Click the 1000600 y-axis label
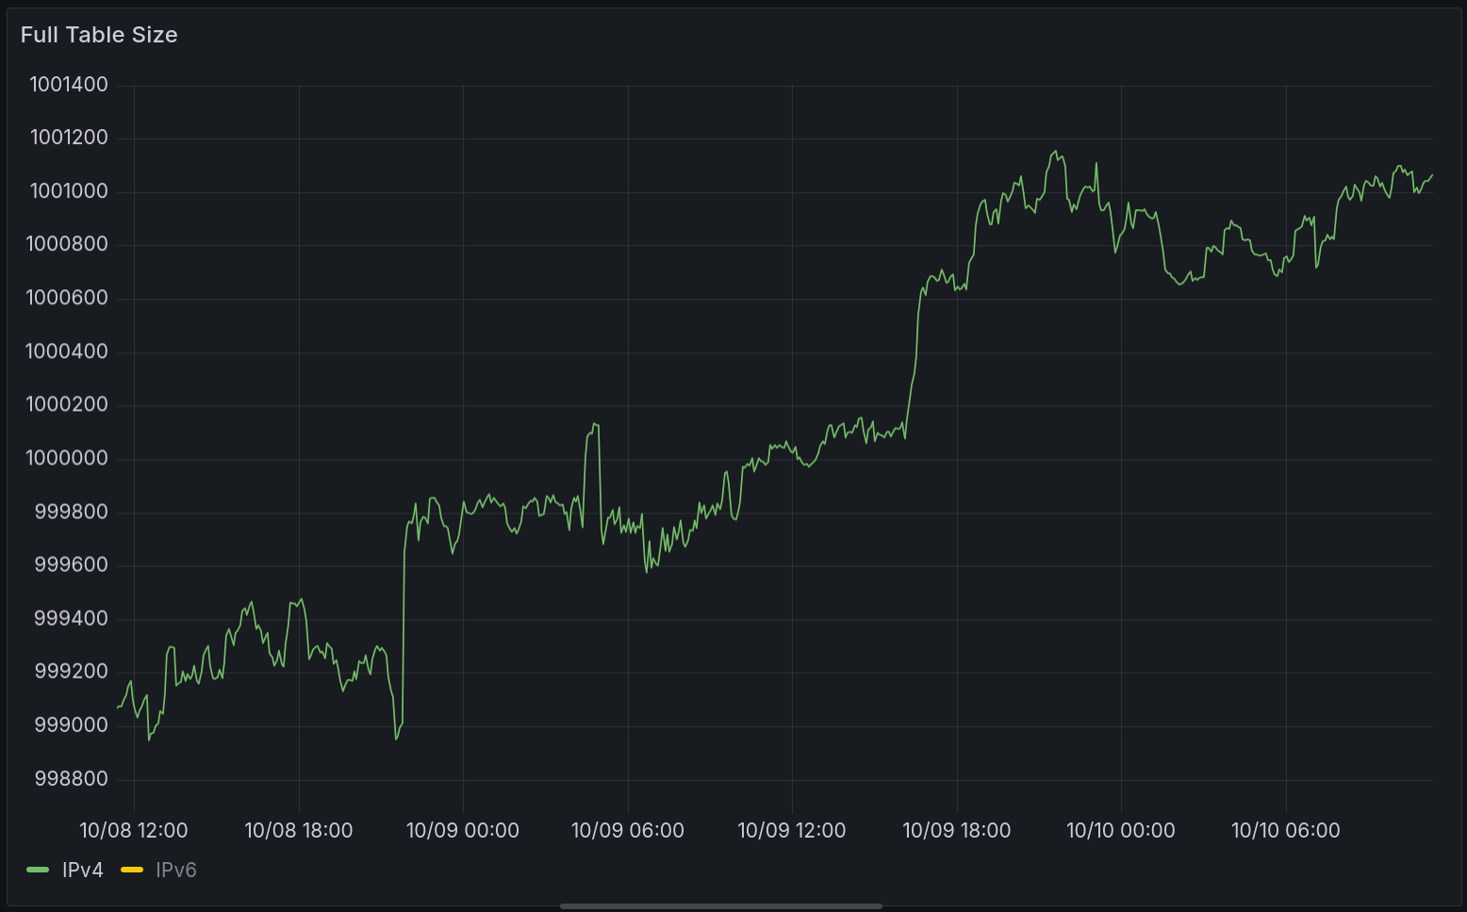The image size is (1467, 912). coord(67,298)
